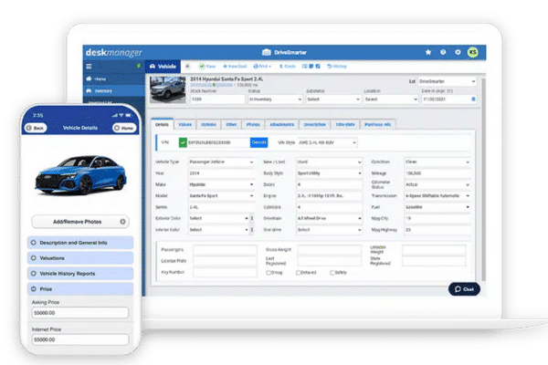Click the Mileage input field
Screen dimensions: 548x365
point(437,173)
